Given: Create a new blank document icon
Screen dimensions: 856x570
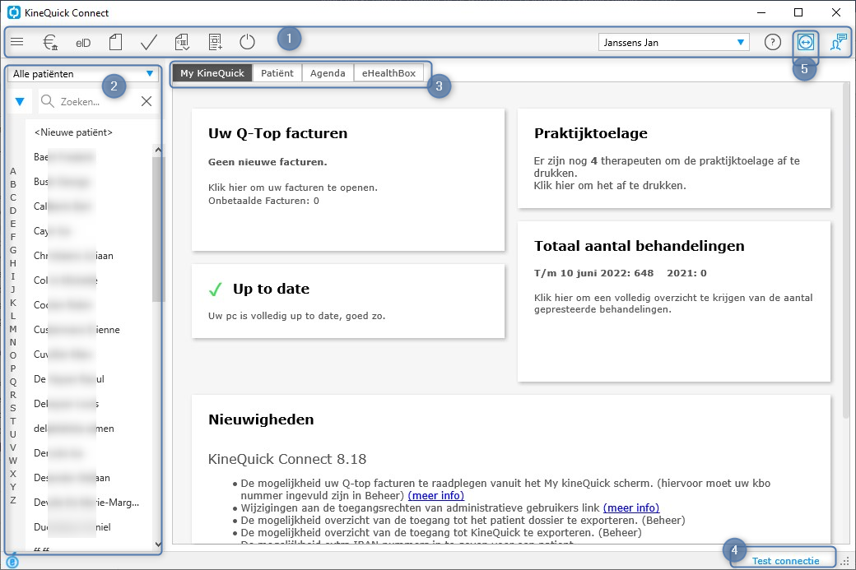Looking at the screenshot, I should (x=115, y=42).
